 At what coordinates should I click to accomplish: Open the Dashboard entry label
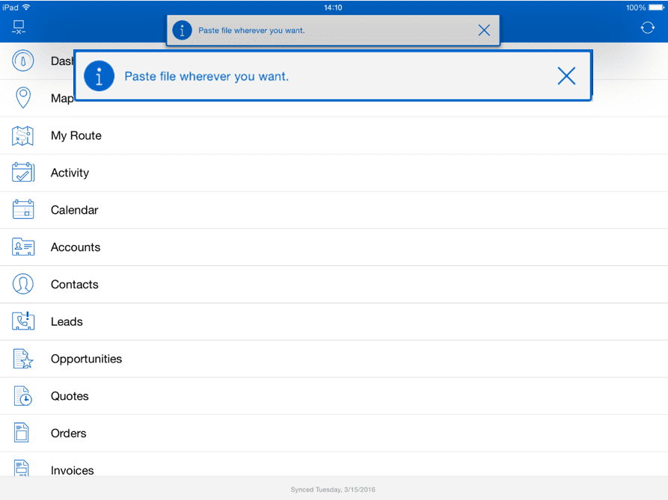[x=62, y=61]
